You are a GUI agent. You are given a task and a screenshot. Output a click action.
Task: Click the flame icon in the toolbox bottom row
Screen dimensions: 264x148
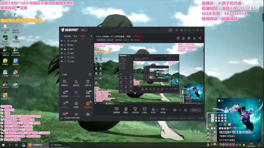point(76,114)
